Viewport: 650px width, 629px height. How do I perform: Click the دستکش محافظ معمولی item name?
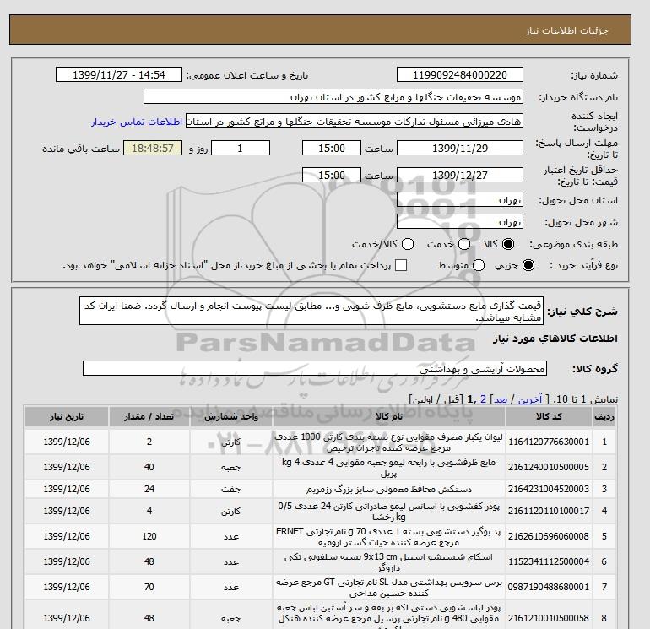coord(389,489)
